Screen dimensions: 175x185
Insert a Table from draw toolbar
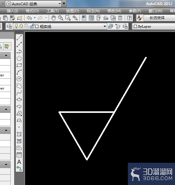click(x=19, y=155)
